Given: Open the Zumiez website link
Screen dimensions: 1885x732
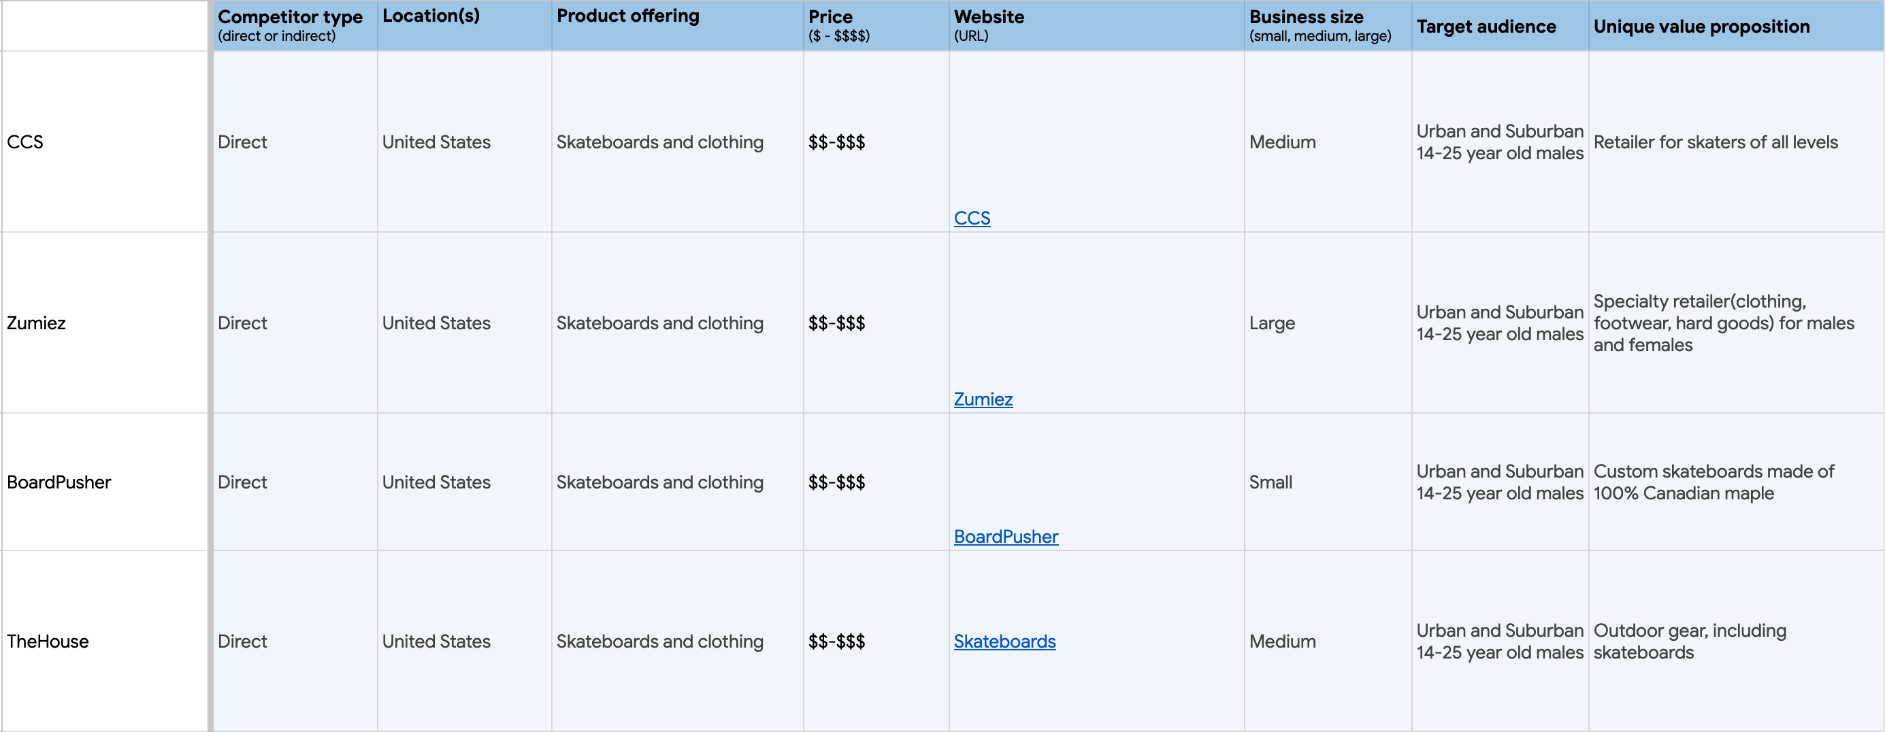Looking at the screenshot, I should tap(983, 399).
